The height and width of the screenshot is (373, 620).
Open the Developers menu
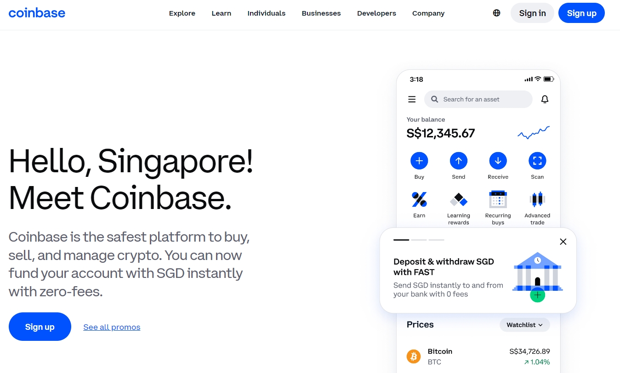coord(376,13)
